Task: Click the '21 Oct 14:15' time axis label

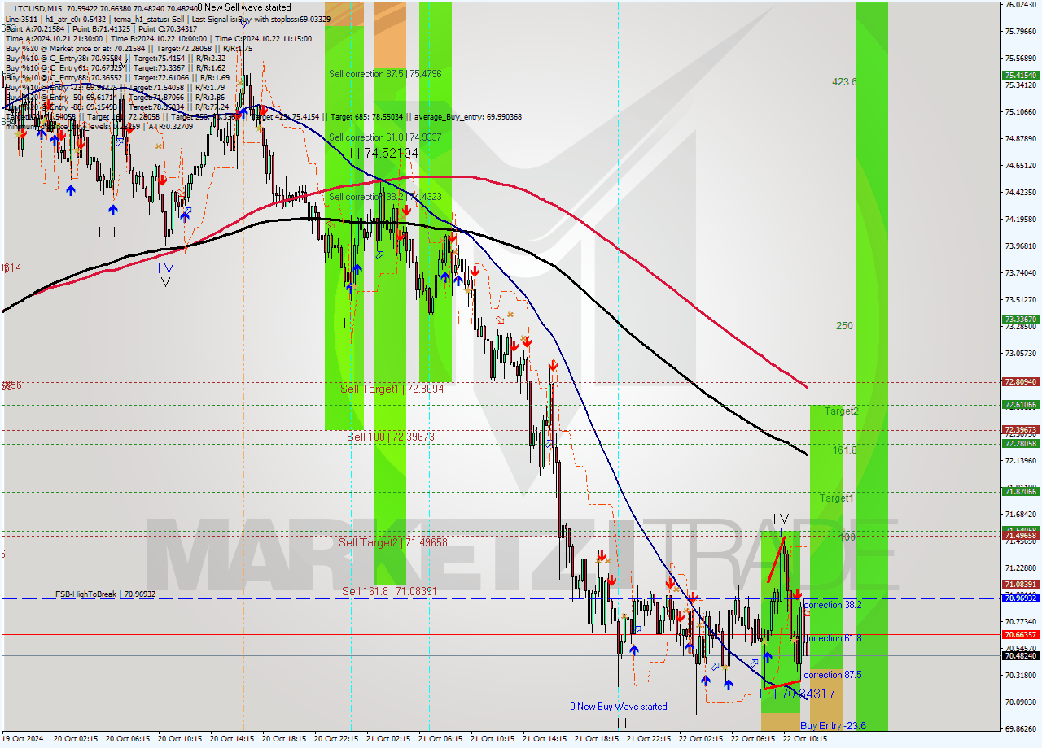Action: click(545, 739)
